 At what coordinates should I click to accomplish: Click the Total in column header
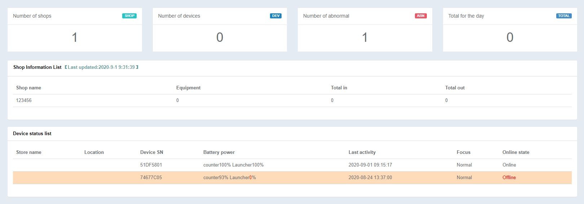(x=339, y=88)
